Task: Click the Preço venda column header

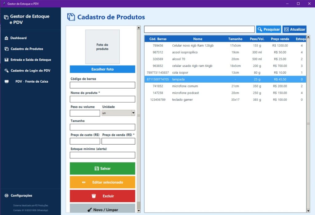Action: [280, 39]
